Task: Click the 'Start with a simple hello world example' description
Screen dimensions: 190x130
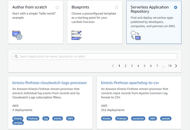Action: (x=34, y=15)
